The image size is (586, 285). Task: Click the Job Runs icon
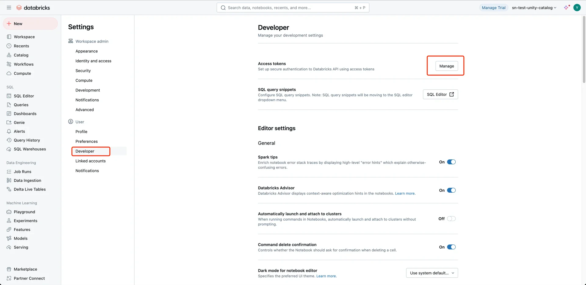pyautogui.click(x=9, y=171)
